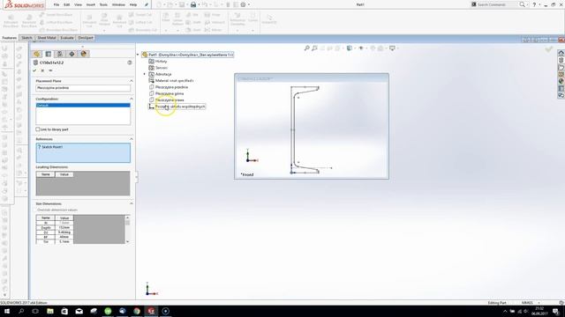Switch to the Sheet Metal tab
This screenshot has width=565, height=317.
[47, 38]
